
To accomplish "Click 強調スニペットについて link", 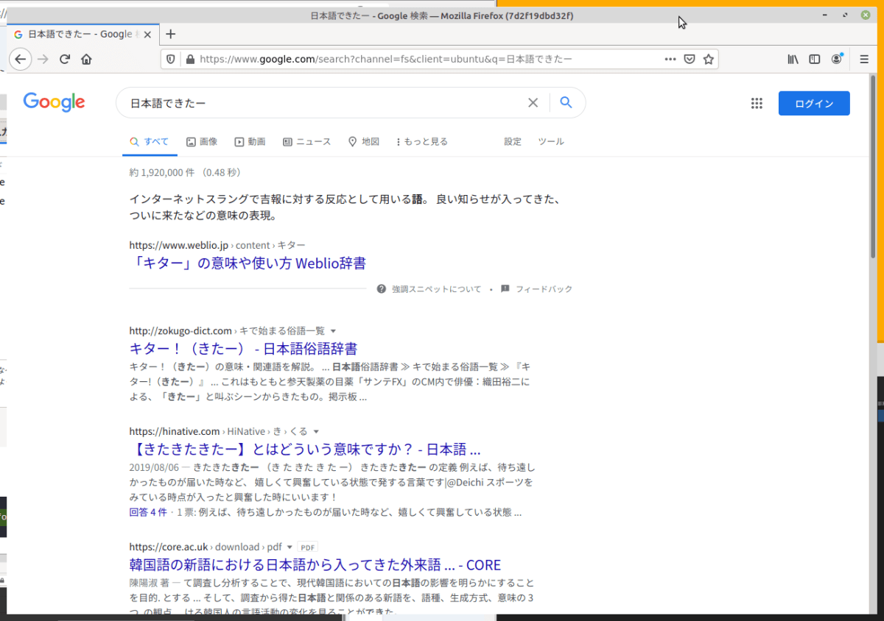I will (436, 289).
